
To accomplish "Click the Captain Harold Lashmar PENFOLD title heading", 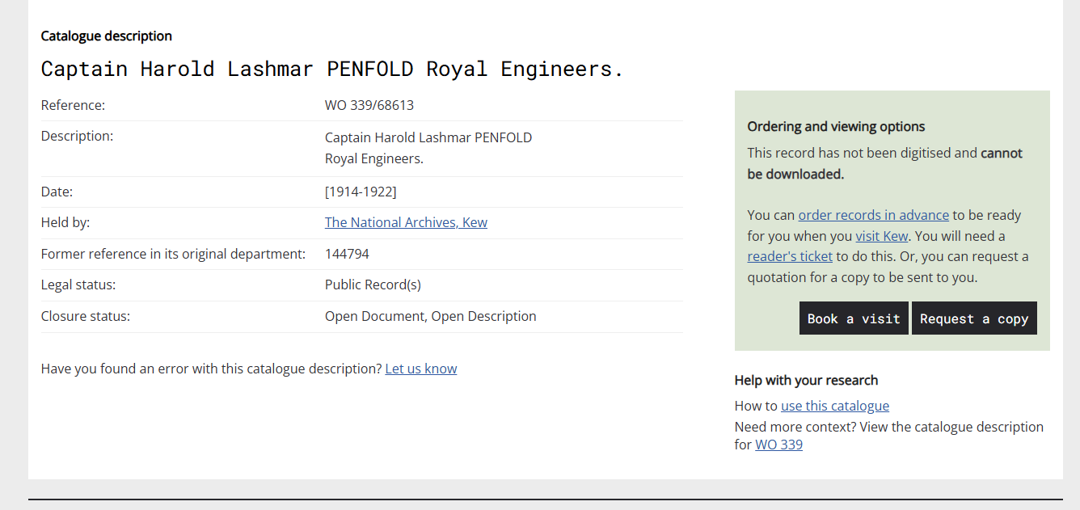I will (x=332, y=69).
